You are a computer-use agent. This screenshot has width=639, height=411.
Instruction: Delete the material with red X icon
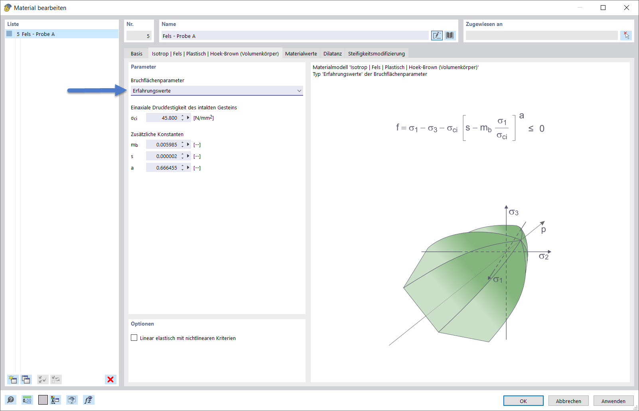pos(110,379)
